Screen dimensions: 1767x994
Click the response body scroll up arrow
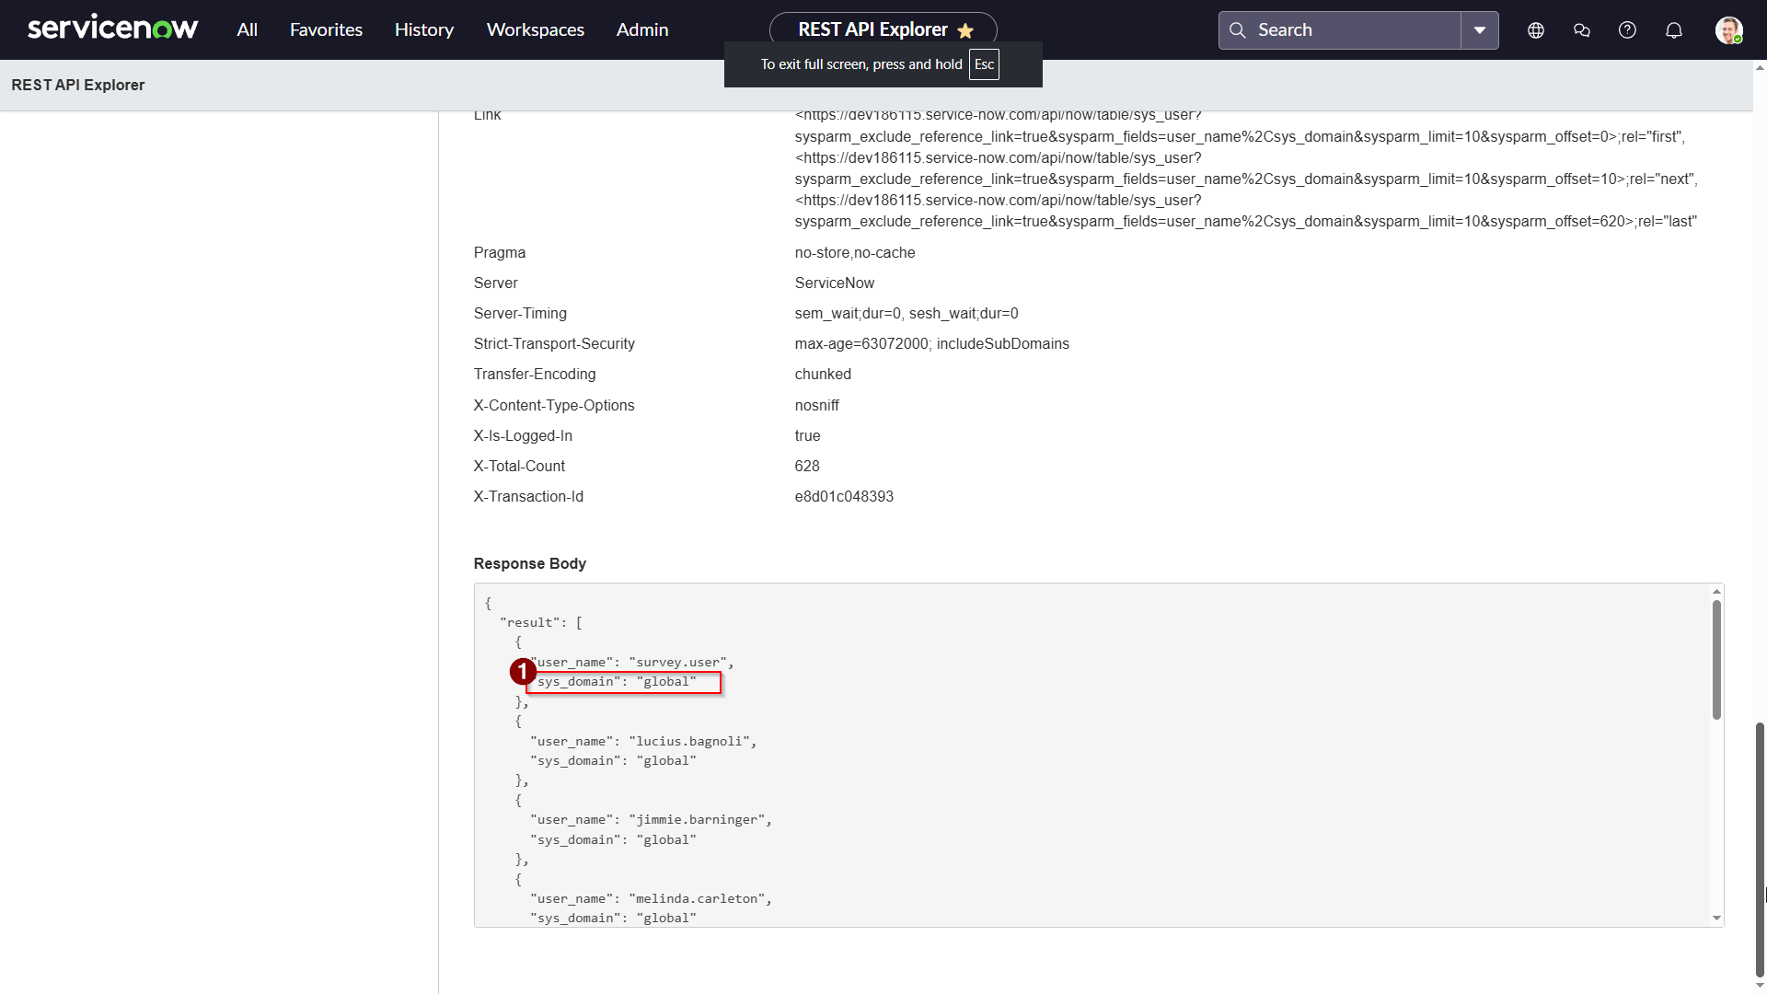pos(1716,592)
